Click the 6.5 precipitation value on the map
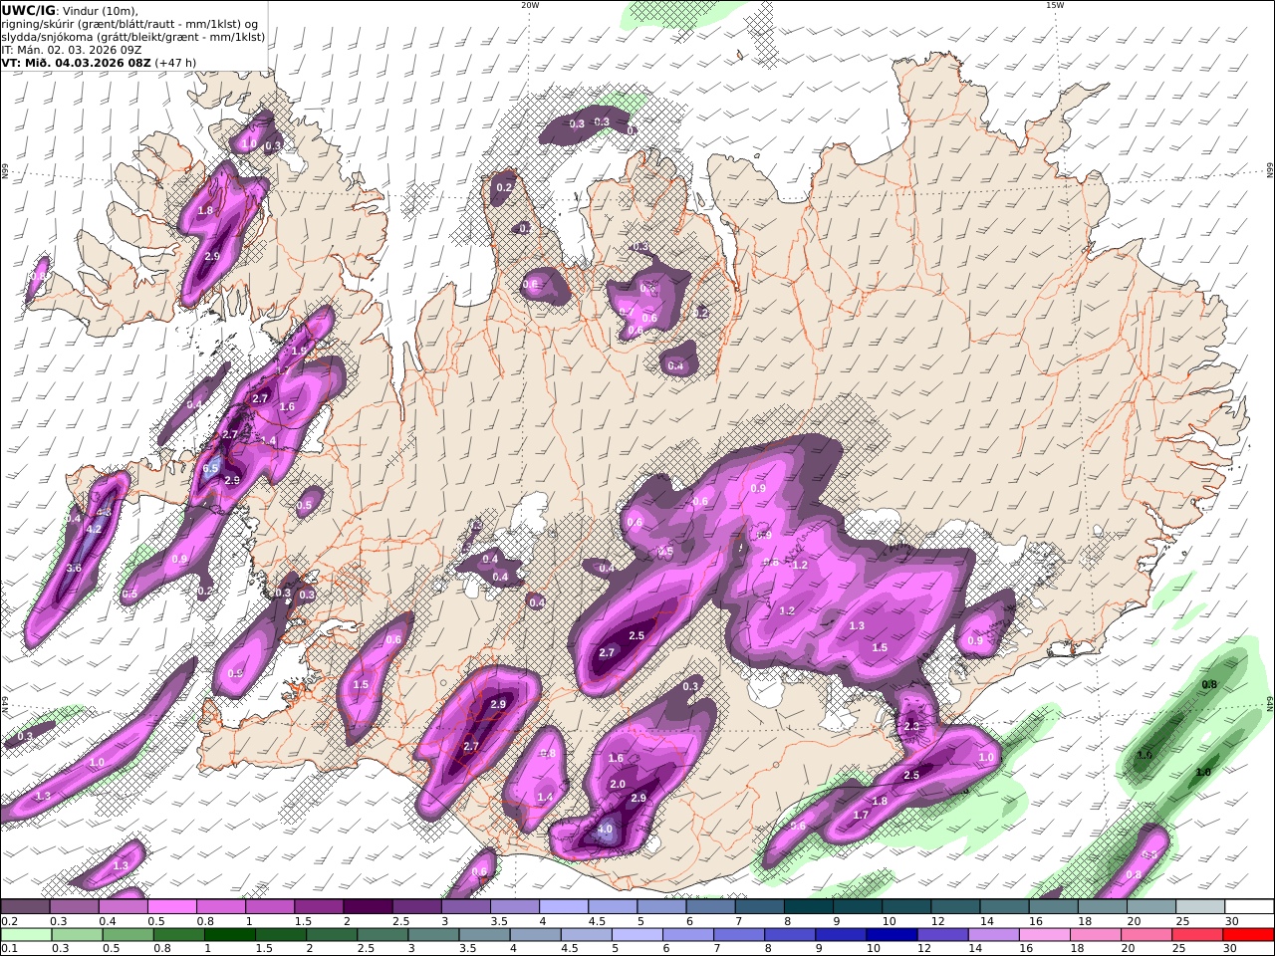This screenshot has height=956, width=1275. pyautogui.click(x=210, y=469)
